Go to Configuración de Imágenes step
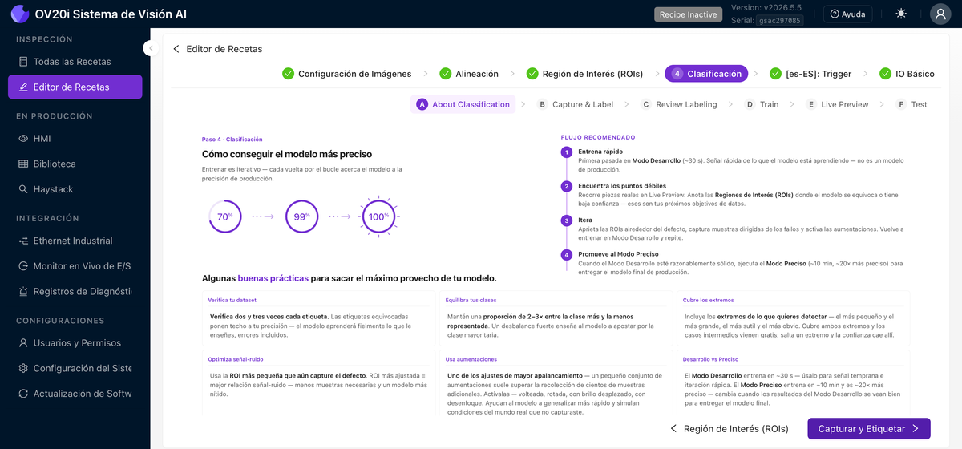The width and height of the screenshot is (962, 449). (x=347, y=74)
